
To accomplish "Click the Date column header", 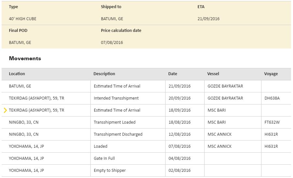I will pos(173,74).
